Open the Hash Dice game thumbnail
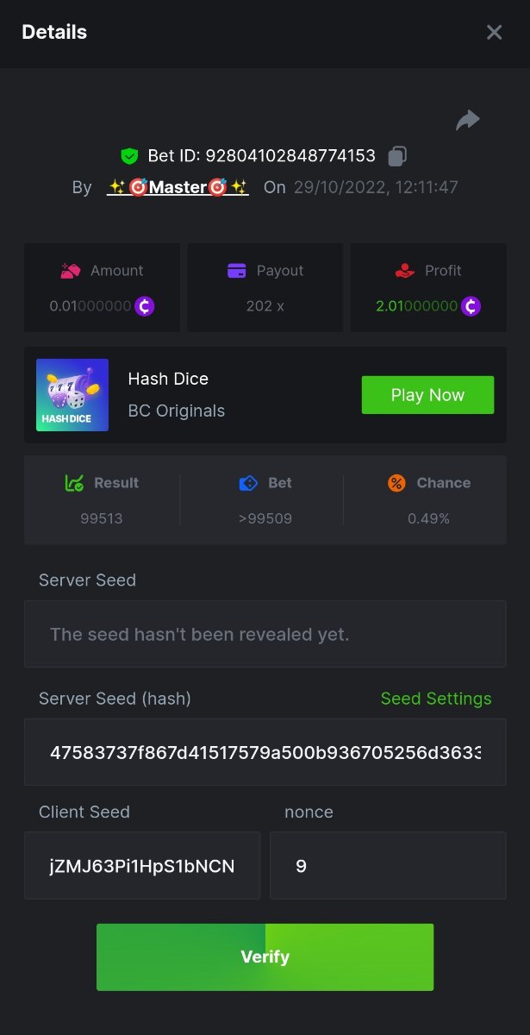The height and width of the screenshot is (1035, 530). point(72,395)
